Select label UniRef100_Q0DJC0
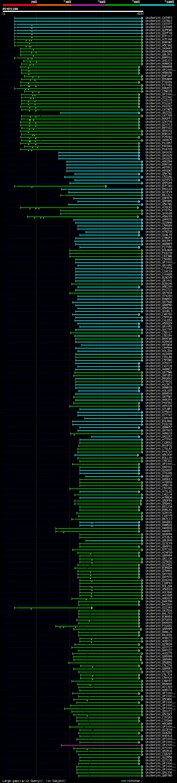177x783 pixels. pyautogui.click(x=159, y=61)
